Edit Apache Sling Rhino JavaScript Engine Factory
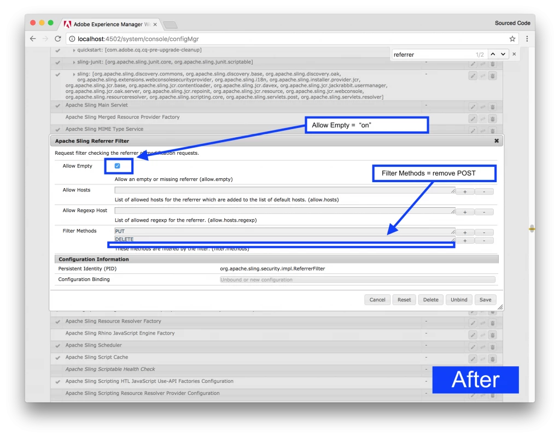The image size is (560, 438). pos(473,335)
